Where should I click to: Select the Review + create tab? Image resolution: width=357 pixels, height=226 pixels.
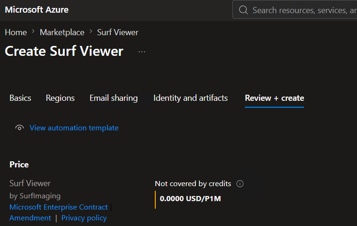[274, 98]
